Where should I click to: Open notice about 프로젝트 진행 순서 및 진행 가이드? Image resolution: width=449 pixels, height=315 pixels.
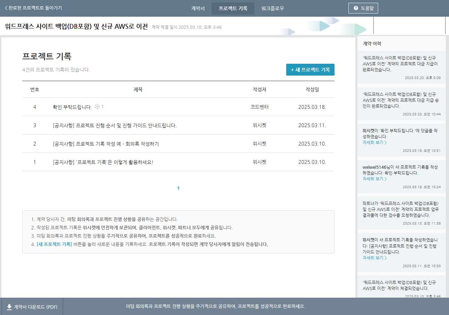[x=115, y=125]
